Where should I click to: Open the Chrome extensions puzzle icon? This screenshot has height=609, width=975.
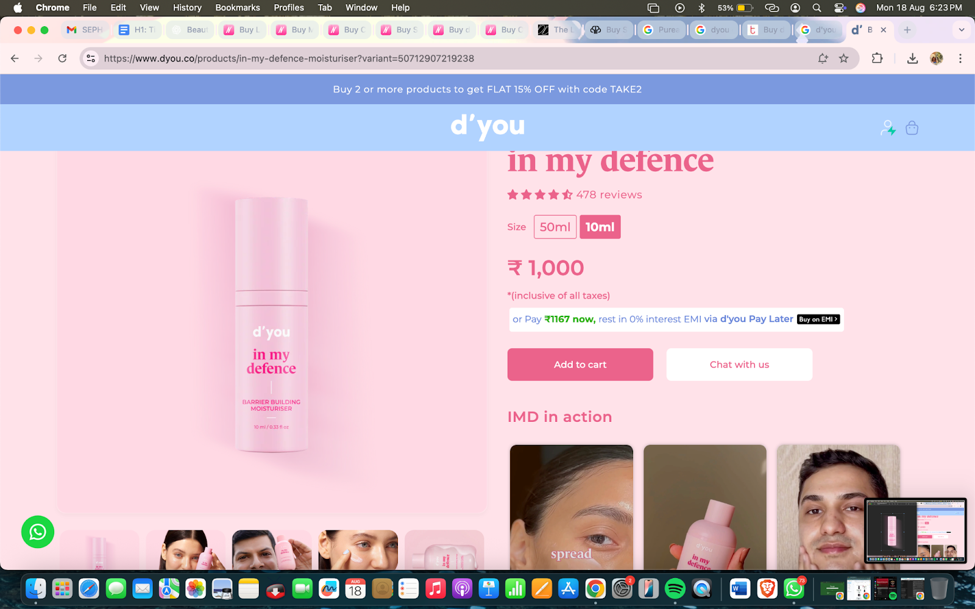pos(877,59)
